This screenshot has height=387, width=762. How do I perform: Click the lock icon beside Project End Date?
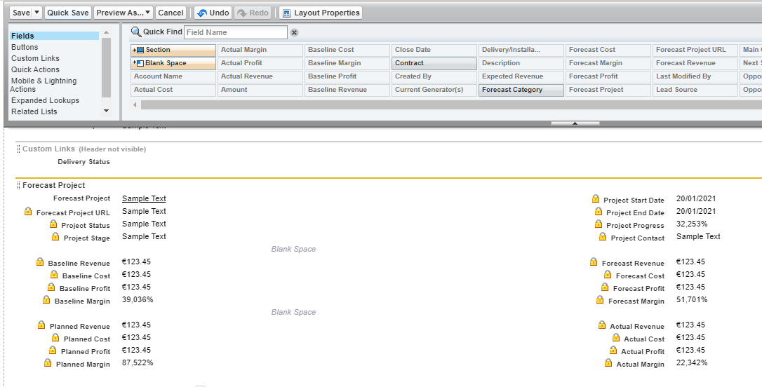pyautogui.click(x=599, y=211)
